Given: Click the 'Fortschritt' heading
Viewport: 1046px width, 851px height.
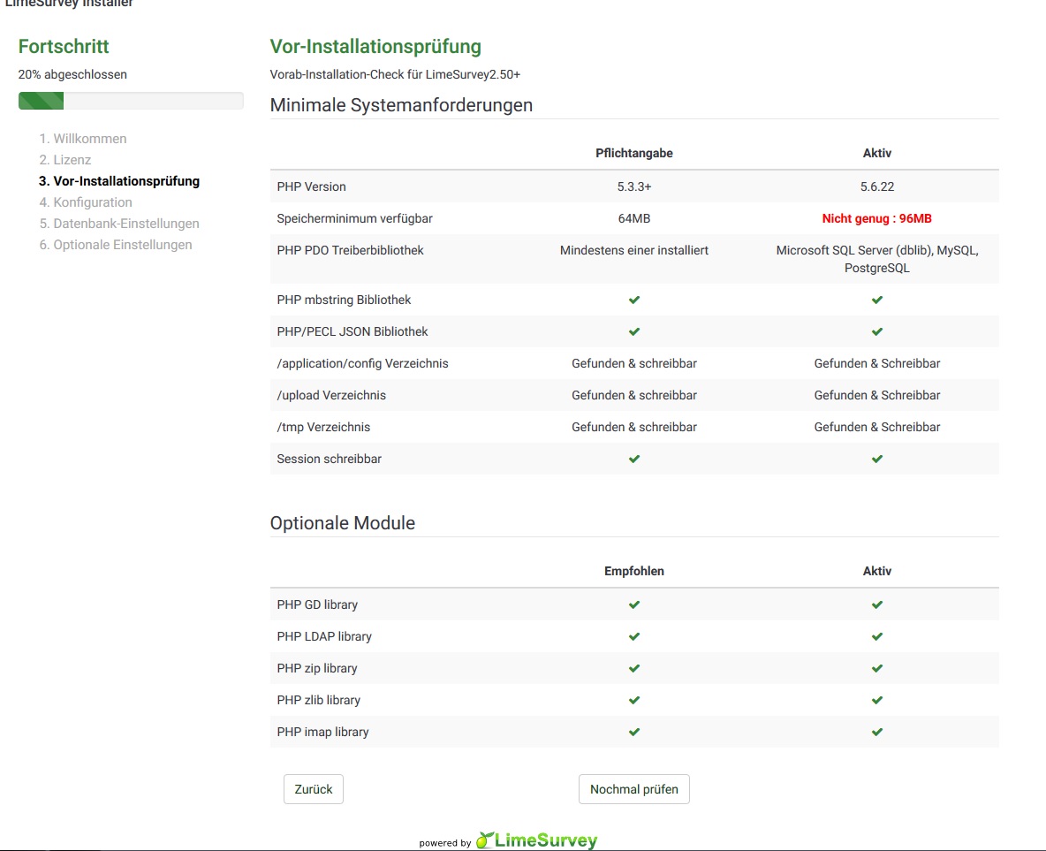Looking at the screenshot, I should coord(64,46).
